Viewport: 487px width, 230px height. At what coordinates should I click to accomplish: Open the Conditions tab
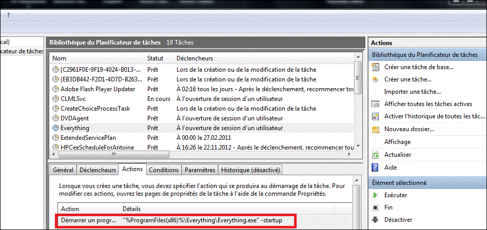coord(164,170)
